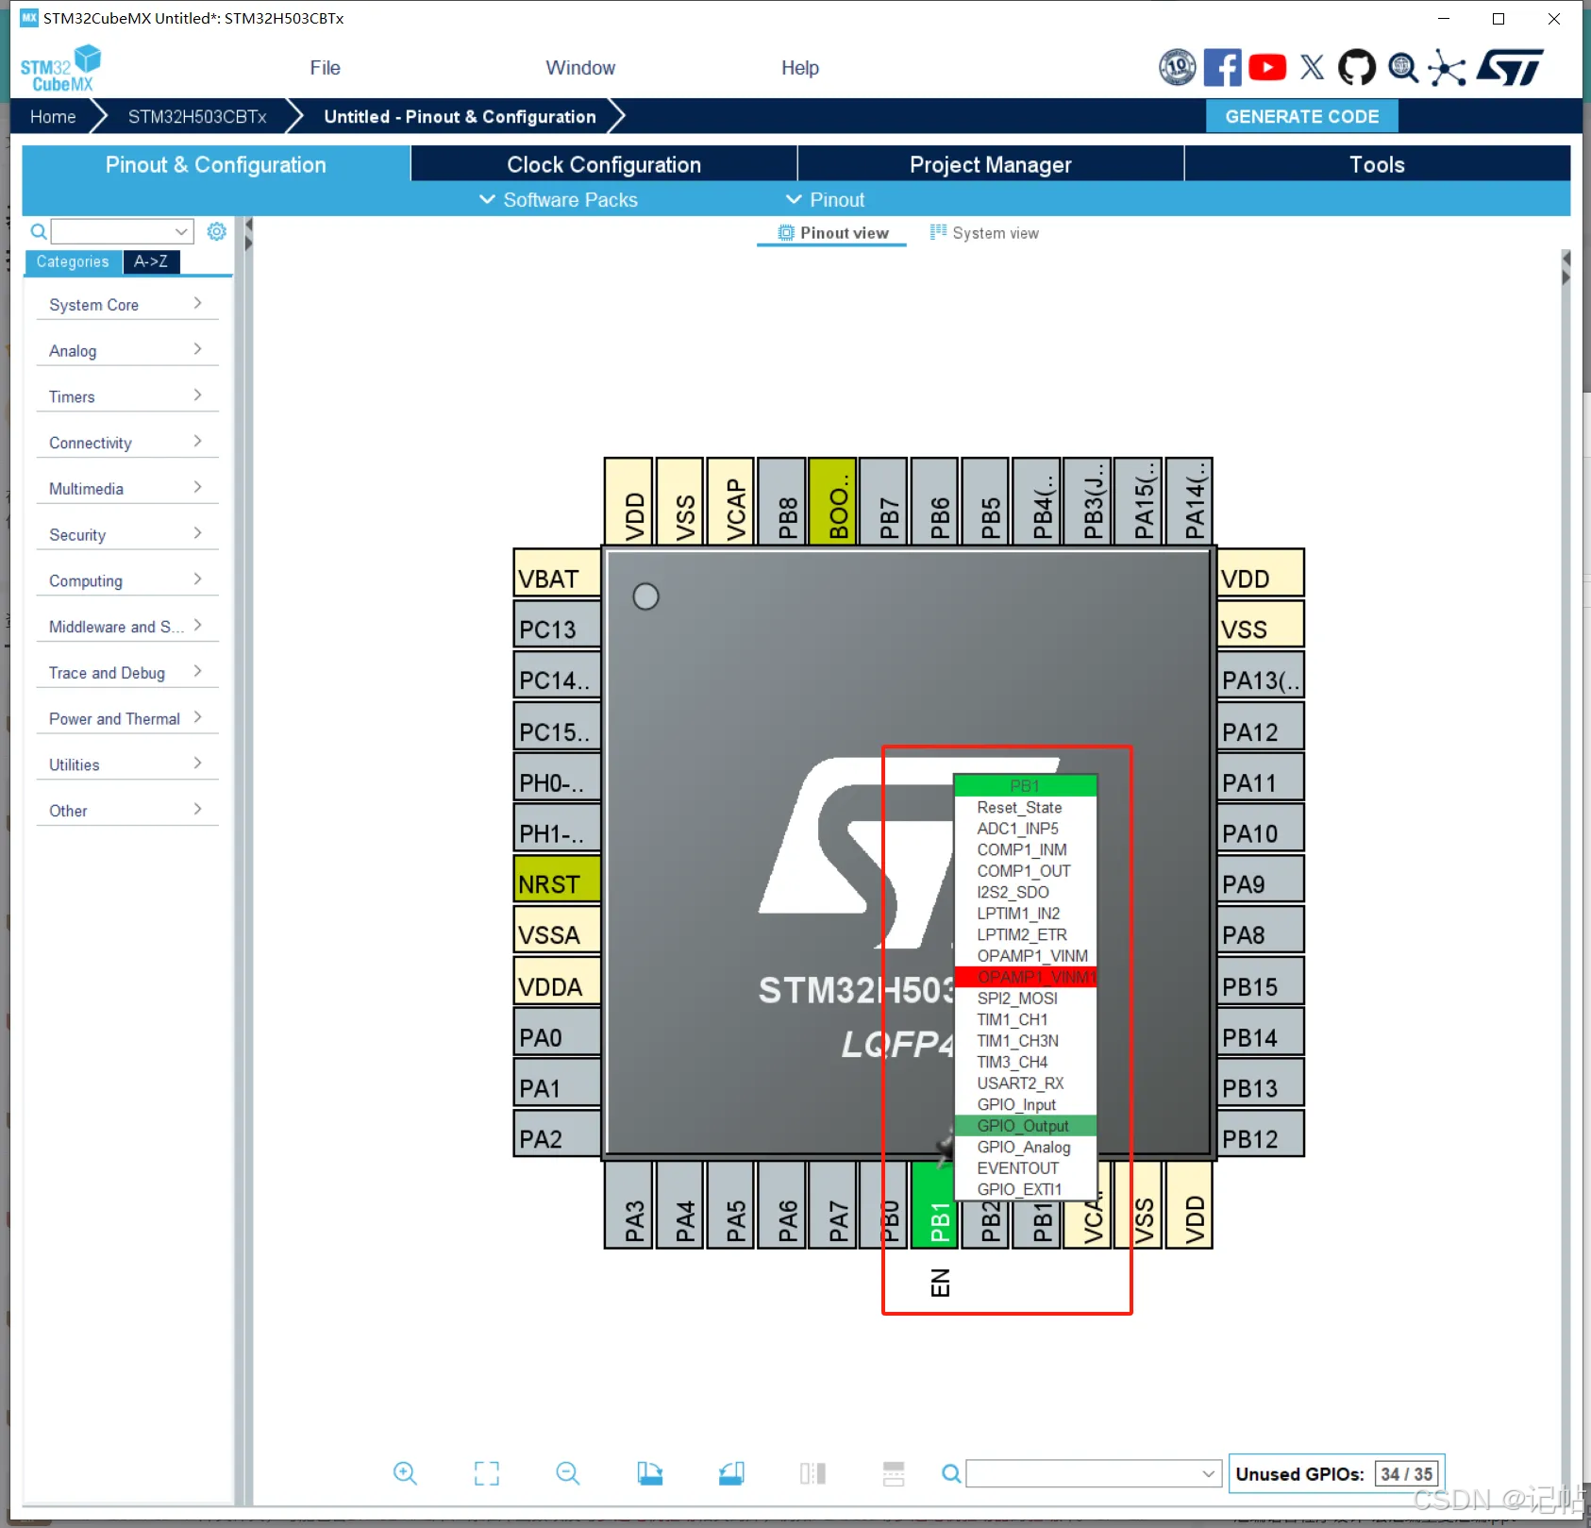Expand the System Core category
The width and height of the screenshot is (1591, 1528).
tap(126, 305)
